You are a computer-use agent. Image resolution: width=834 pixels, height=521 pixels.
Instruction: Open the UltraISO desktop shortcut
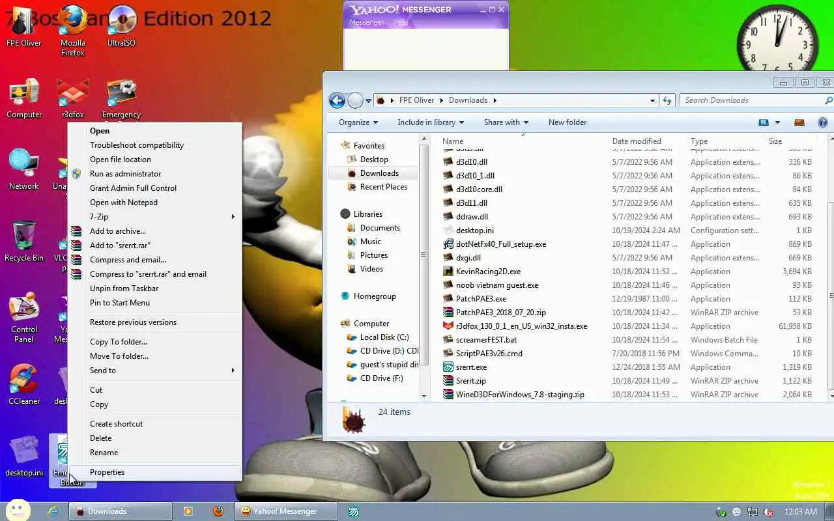coord(121,26)
